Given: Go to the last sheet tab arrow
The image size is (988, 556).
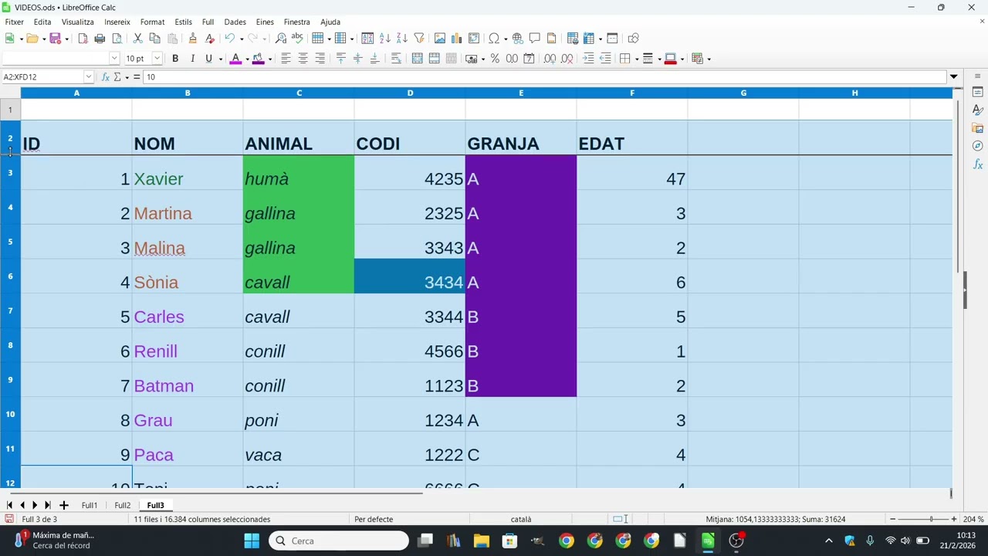Looking at the screenshot, I should pos(48,505).
